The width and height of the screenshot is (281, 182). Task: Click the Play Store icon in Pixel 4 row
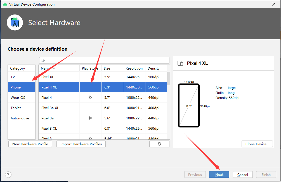[x=90, y=97]
